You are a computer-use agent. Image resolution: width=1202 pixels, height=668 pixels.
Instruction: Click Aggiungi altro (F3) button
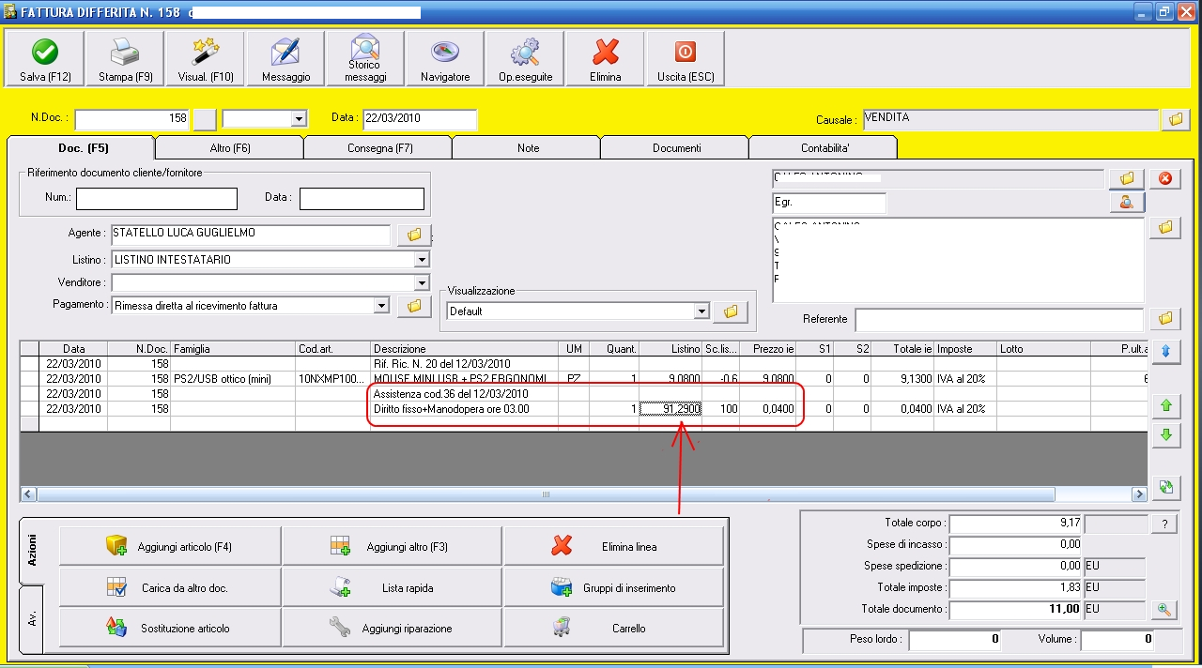(x=393, y=547)
